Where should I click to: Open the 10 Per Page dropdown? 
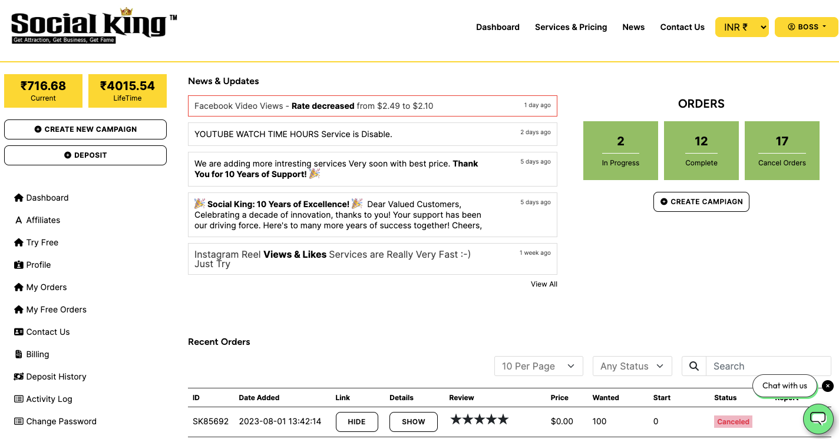pyautogui.click(x=539, y=366)
